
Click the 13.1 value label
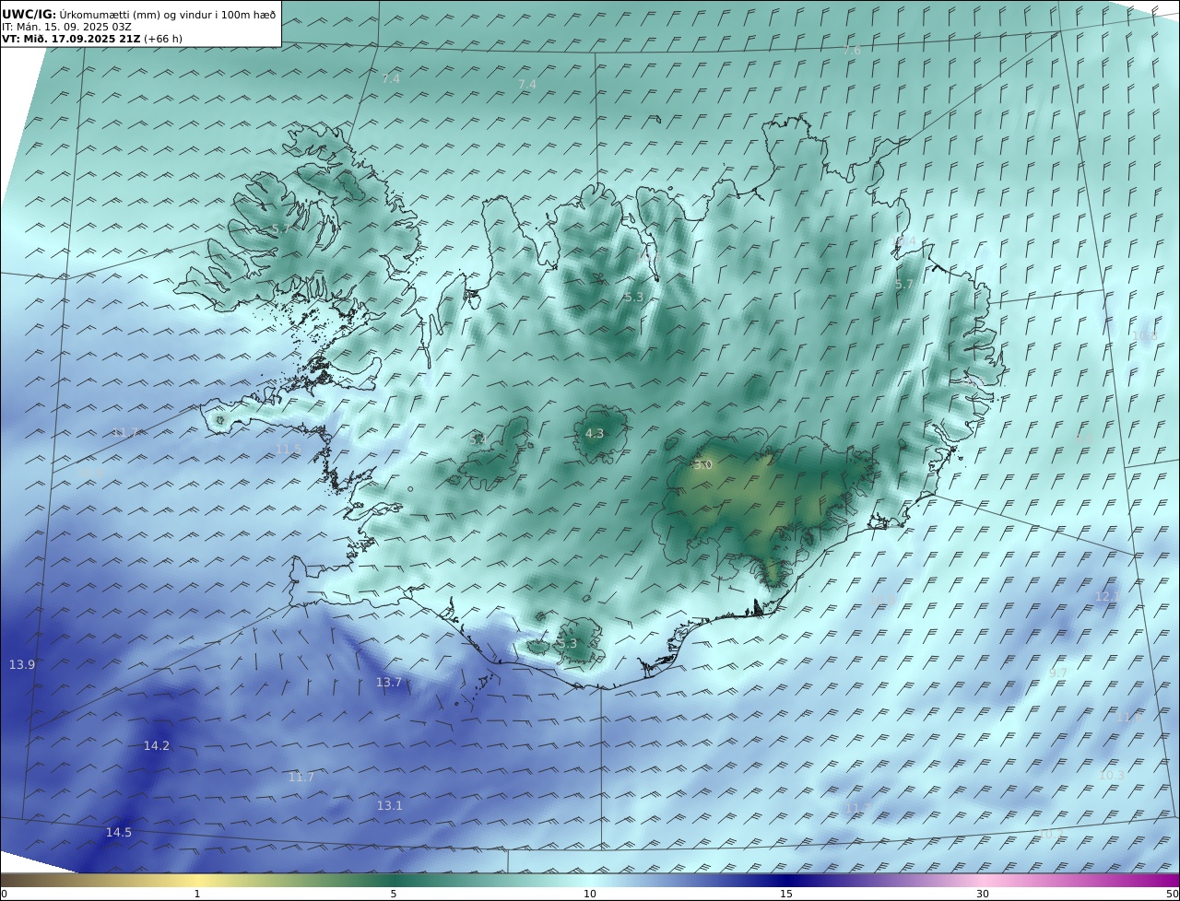click(x=390, y=805)
